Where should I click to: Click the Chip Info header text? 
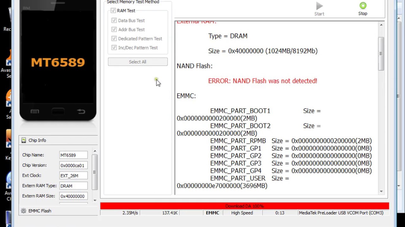click(37, 140)
